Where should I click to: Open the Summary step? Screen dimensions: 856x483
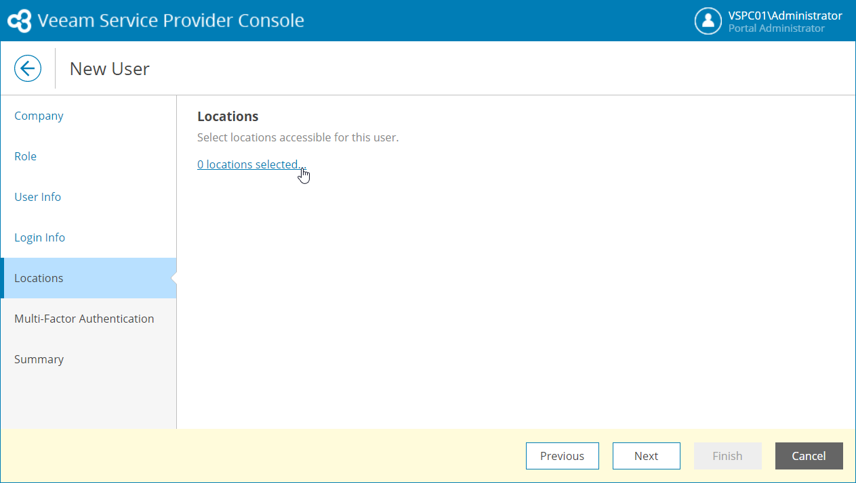[88, 359]
